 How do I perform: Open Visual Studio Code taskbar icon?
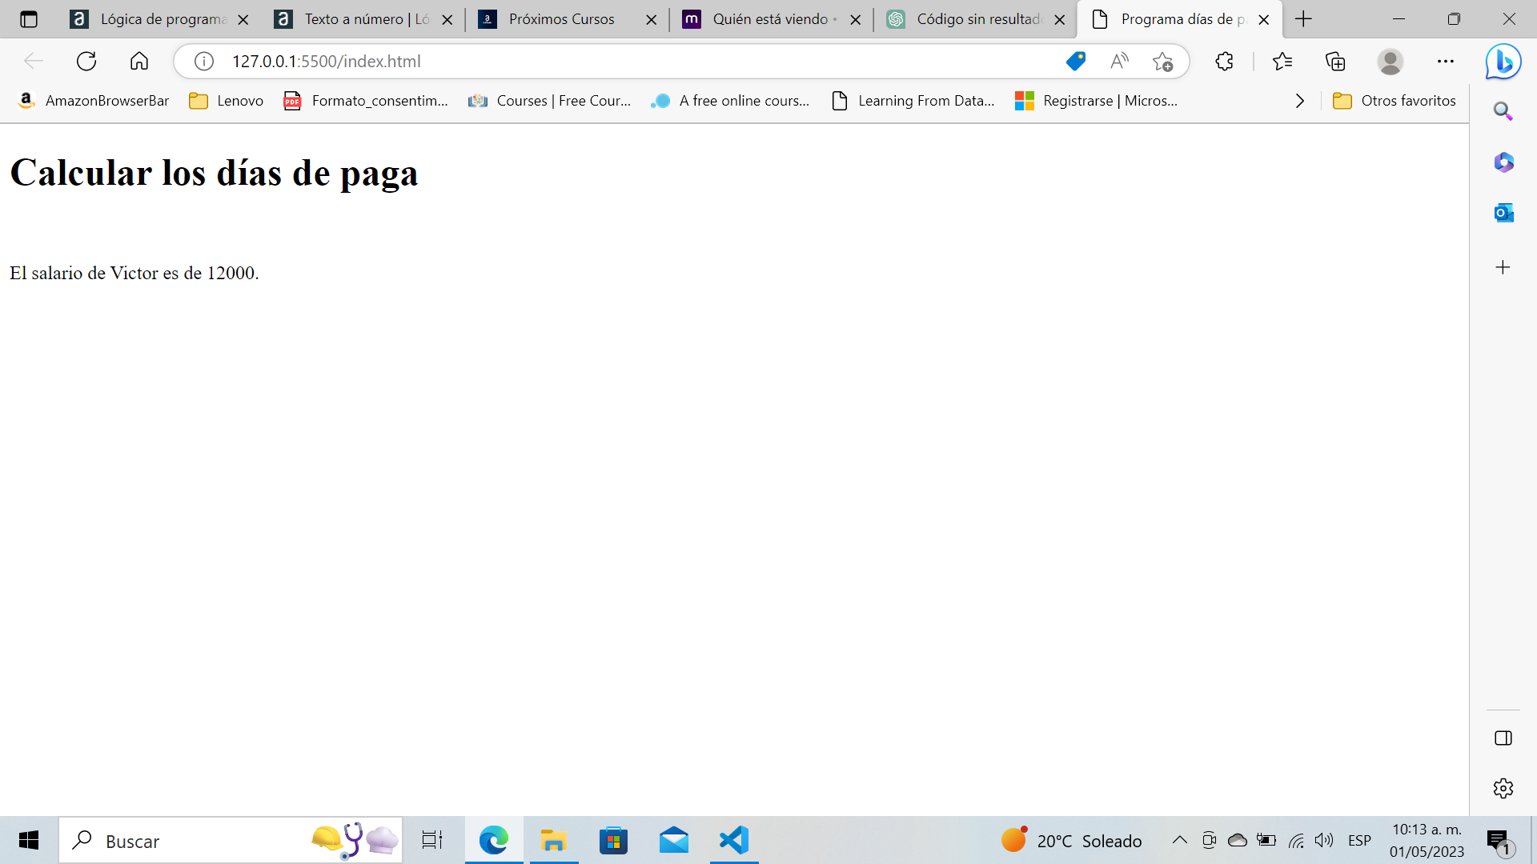tap(734, 840)
